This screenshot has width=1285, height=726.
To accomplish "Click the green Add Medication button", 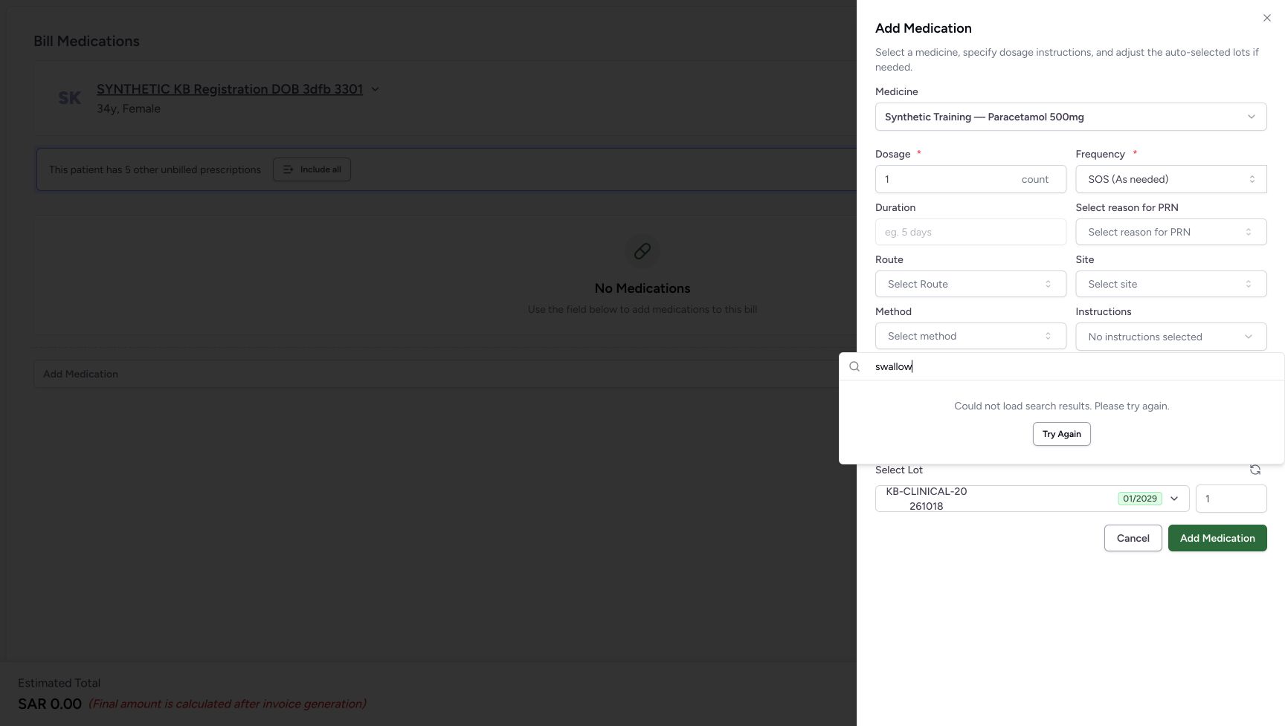I will pyautogui.click(x=1217, y=538).
